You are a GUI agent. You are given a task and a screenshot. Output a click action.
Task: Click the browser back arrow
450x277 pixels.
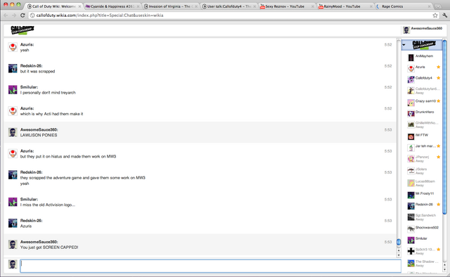click(x=6, y=15)
